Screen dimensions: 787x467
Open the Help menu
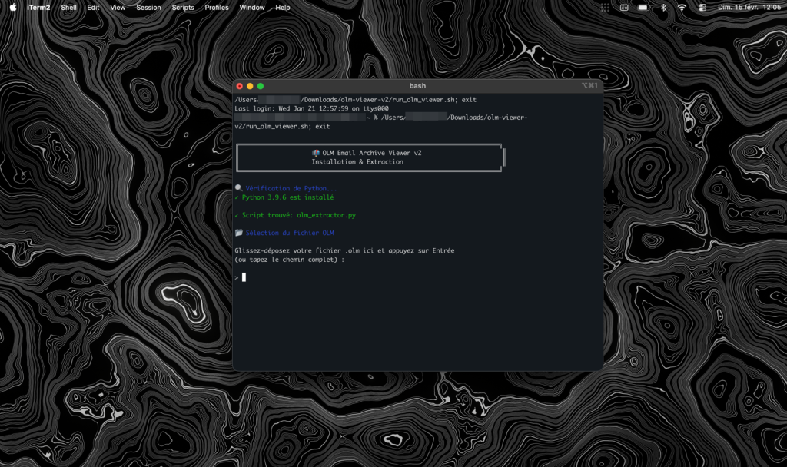(x=283, y=7)
